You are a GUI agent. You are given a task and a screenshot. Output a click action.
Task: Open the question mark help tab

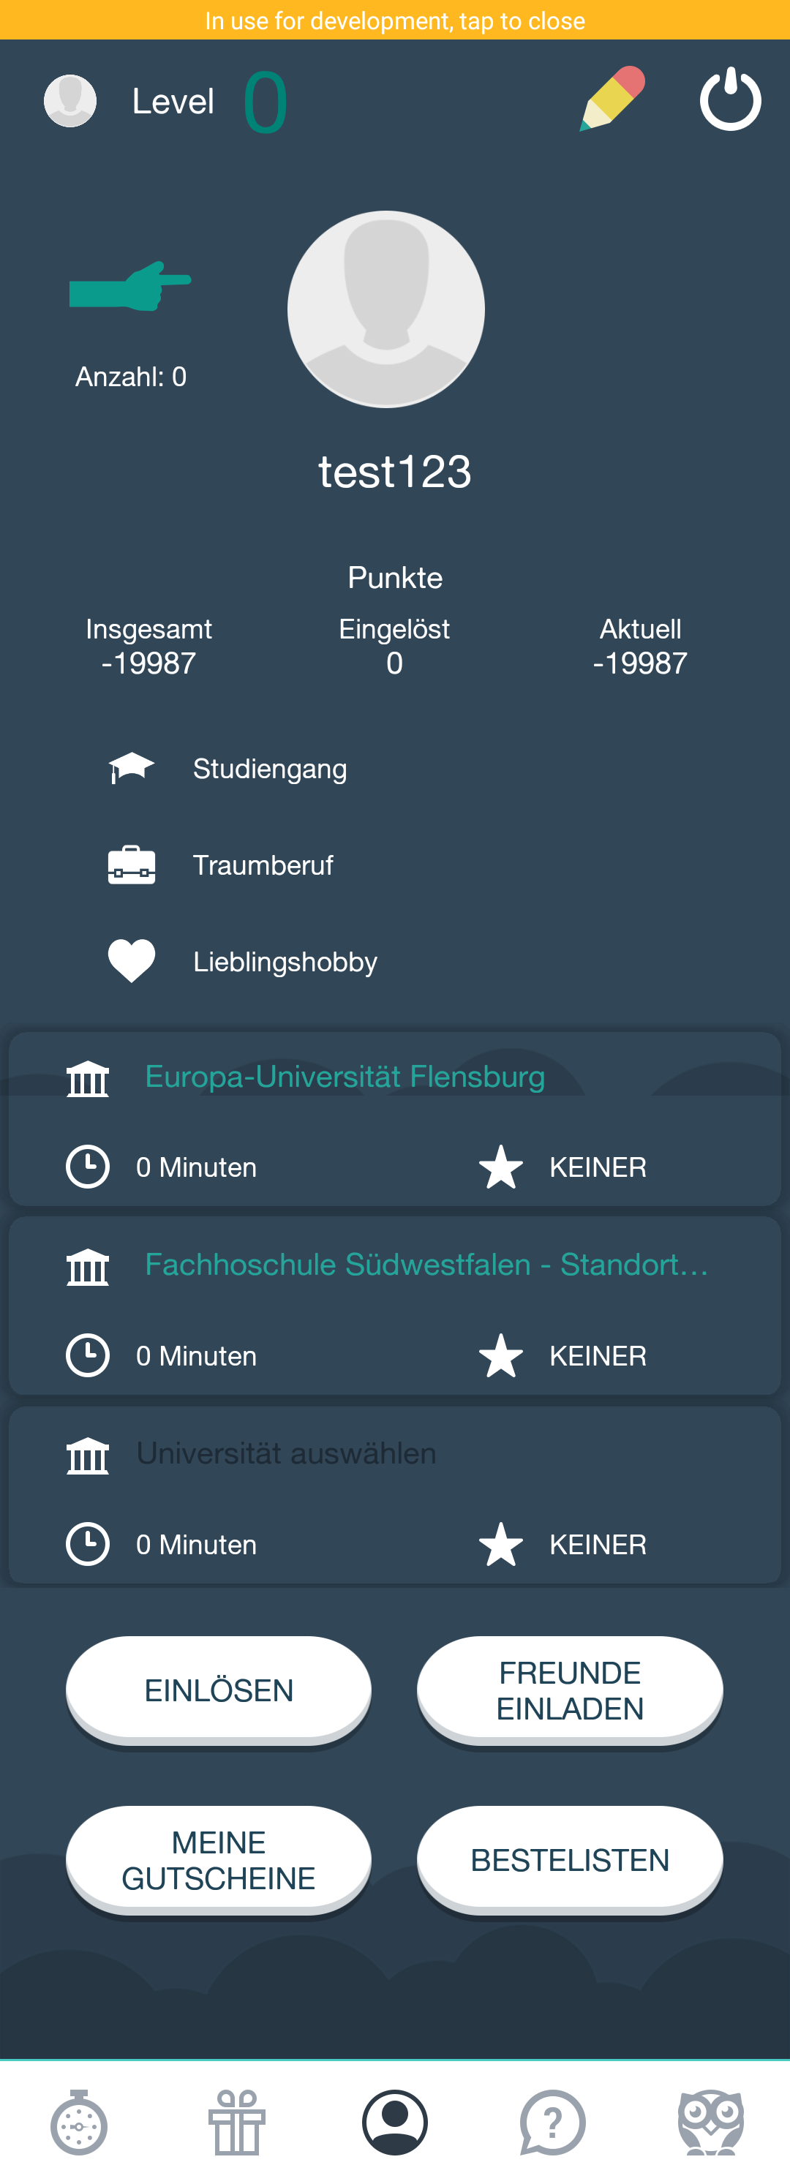pyautogui.click(x=553, y=2122)
